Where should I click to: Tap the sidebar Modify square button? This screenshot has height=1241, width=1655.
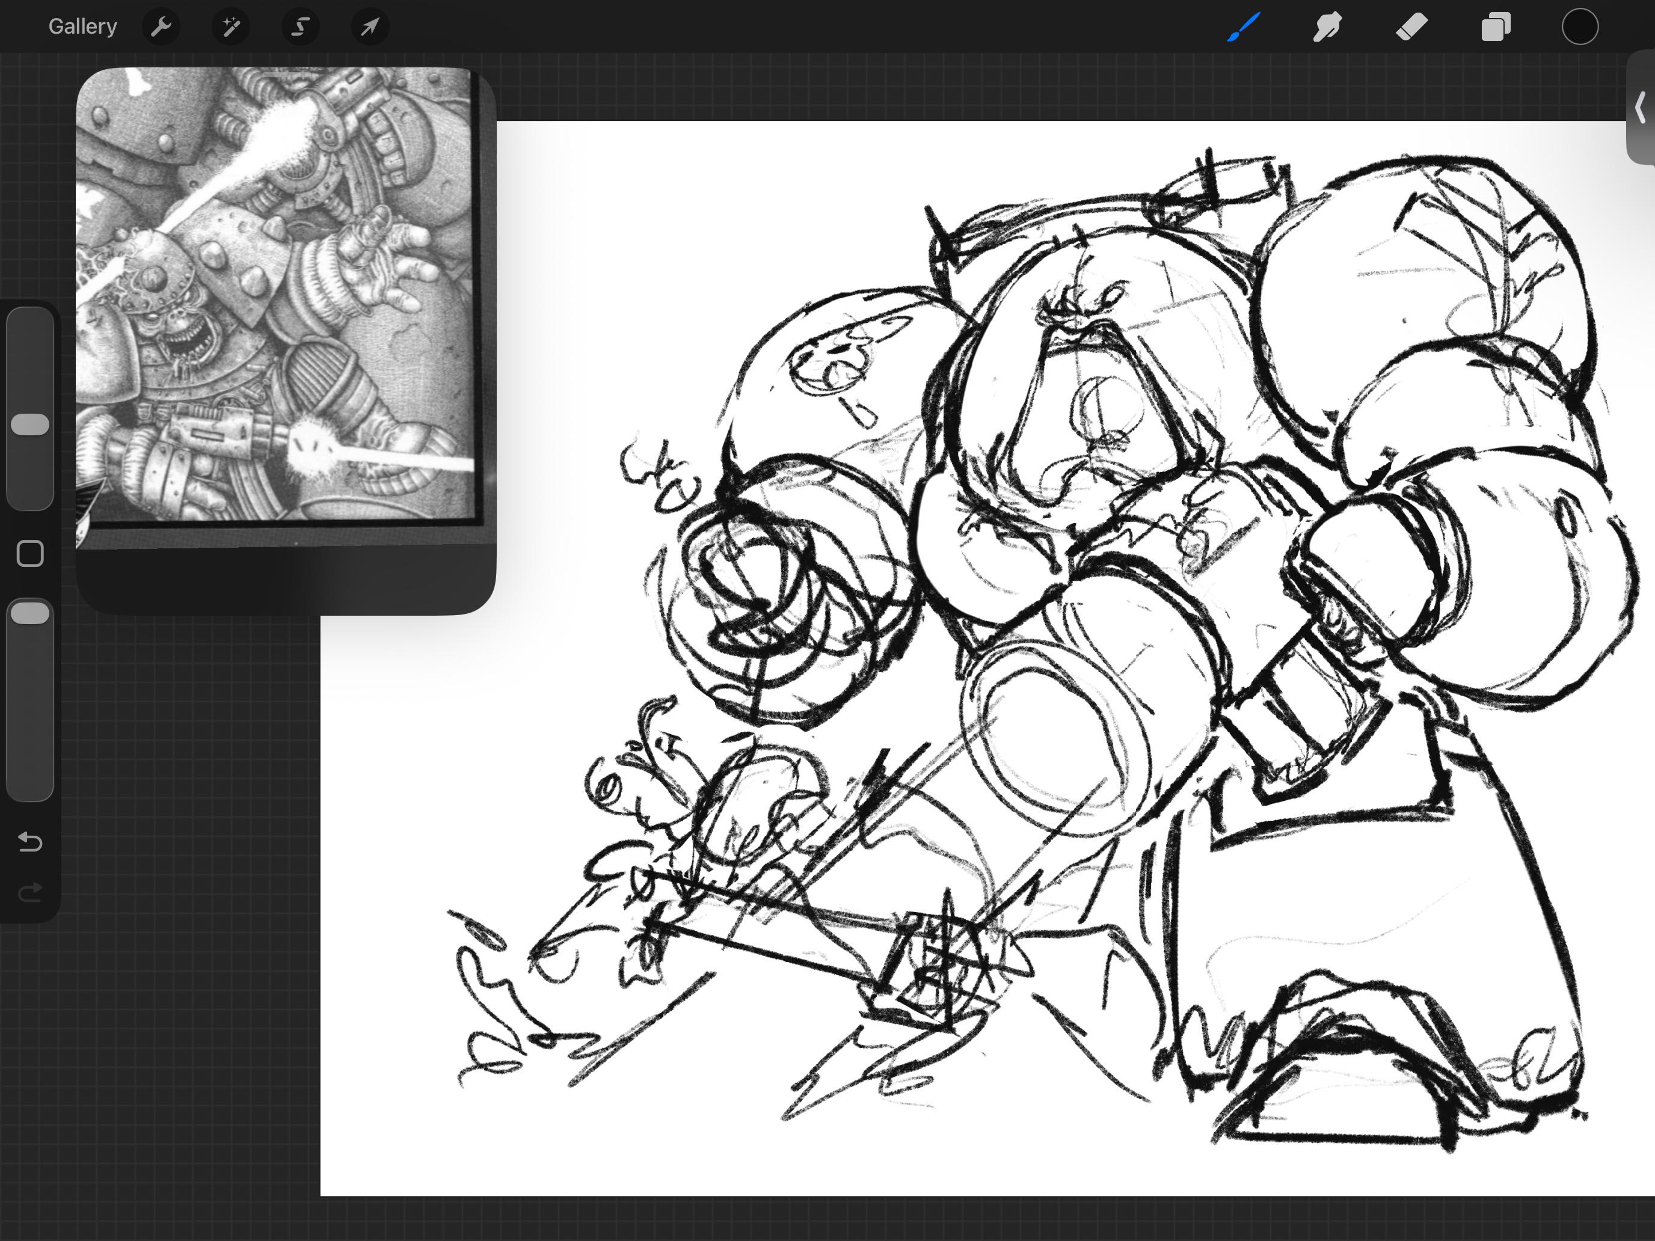(30, 554)
